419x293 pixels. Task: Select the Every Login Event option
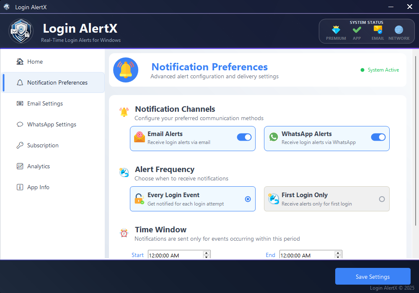click(248, 199)
